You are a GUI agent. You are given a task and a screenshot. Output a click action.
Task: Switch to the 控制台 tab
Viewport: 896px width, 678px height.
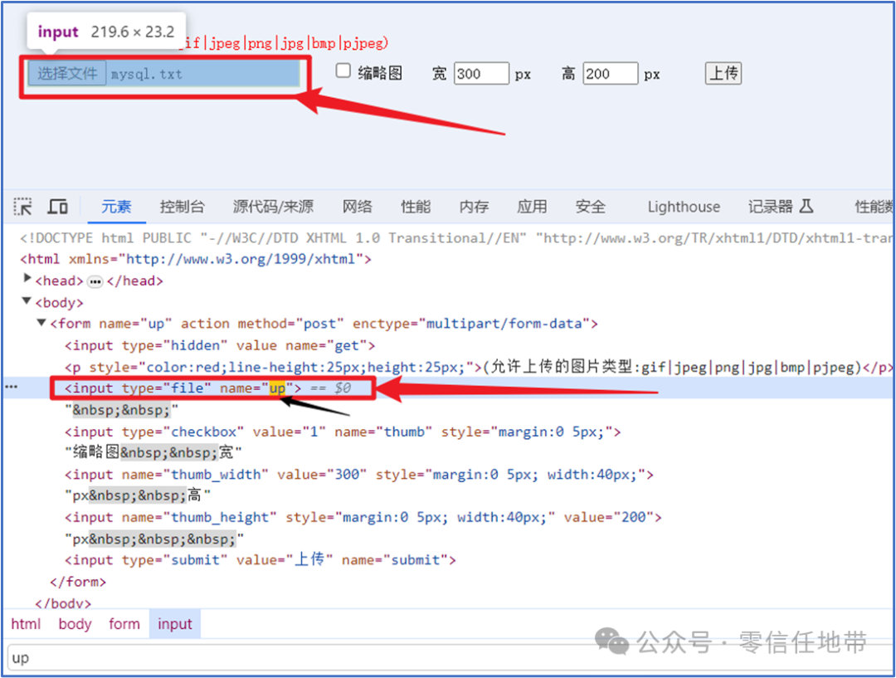pyautogui.click(x=182, y=207)
